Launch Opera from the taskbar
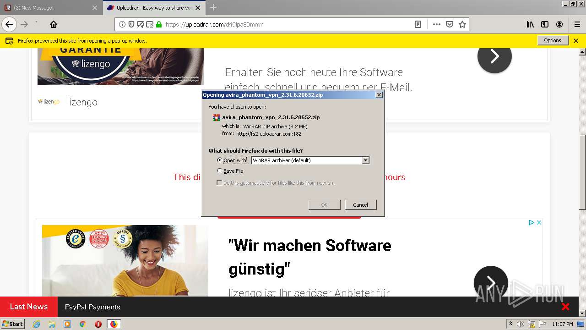 (98, 324)
